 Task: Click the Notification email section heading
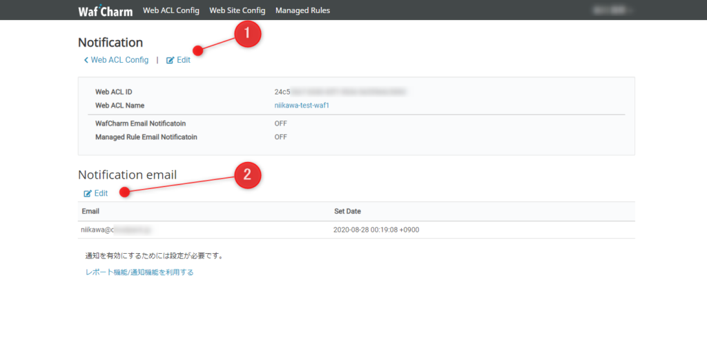[127, 175]
